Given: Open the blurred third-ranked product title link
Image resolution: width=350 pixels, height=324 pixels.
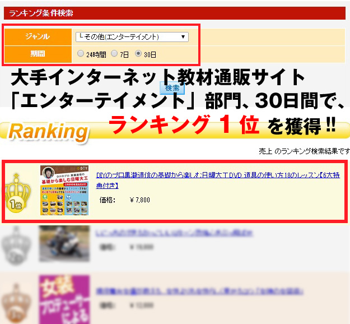Looking at the screenshot, I should pyautogui.click(x=199, y=291).
